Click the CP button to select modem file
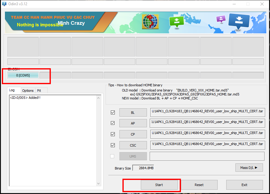This screenshot has height=194, width=270. click(x=133, y=134)
